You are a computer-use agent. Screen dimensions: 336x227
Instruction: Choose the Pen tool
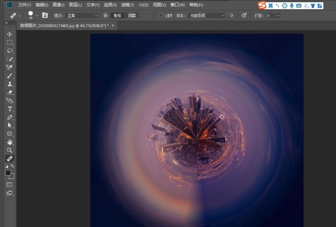tap(9, 117)
